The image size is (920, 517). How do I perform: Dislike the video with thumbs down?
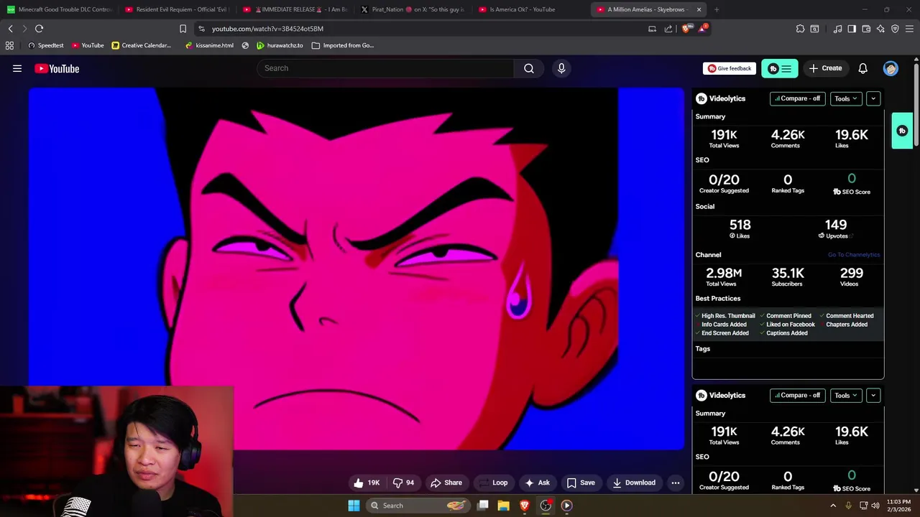pos(403,483)
